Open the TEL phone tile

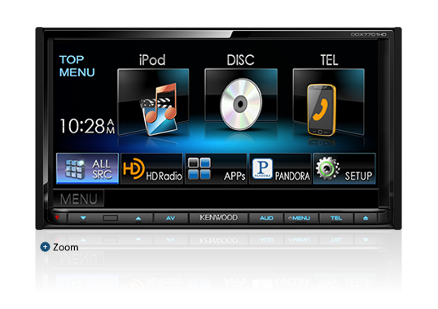click(329, 102)
